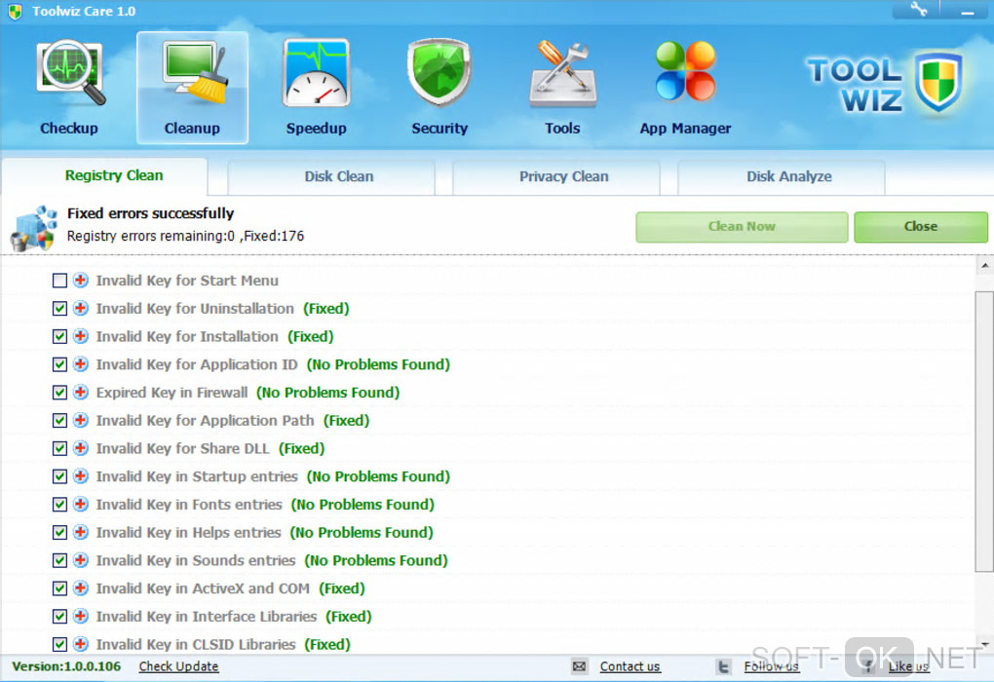Viewport: 994px width, 682px height.
Task: Uncheck Invalid Key in Startup entries
Action: 59,476
